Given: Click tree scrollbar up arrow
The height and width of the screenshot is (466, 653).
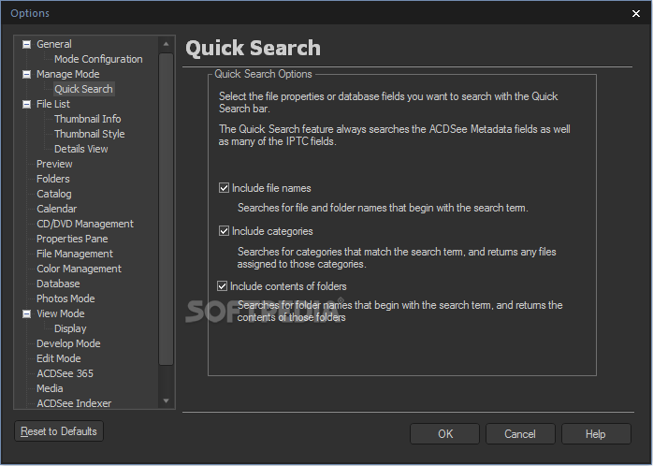Looking at the screenshot, I should [x=167, y=44].
